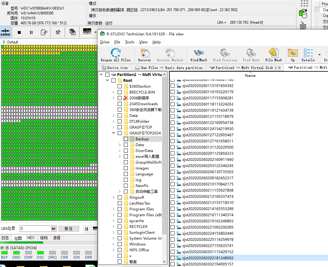Click the LBA位图 input field
Image resolution: width=328 pixels, height=267 pixels.
click(x=35, y=229)
